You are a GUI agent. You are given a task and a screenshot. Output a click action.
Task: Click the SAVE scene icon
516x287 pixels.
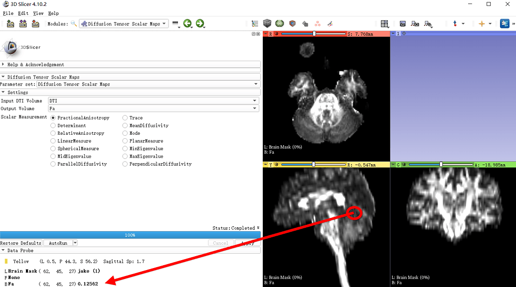click(x=35, y=23)
